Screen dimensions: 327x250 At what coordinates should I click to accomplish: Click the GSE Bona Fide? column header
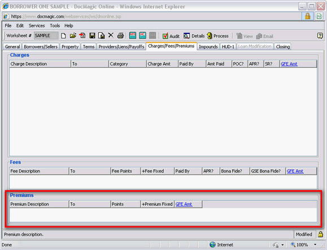(x=268, y=171)
